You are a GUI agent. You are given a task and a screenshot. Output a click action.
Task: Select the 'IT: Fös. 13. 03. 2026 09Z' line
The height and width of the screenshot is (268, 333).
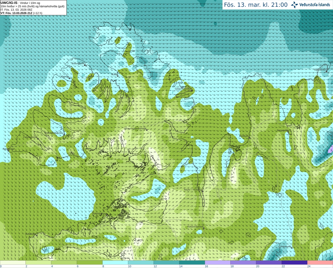[16, 10]
